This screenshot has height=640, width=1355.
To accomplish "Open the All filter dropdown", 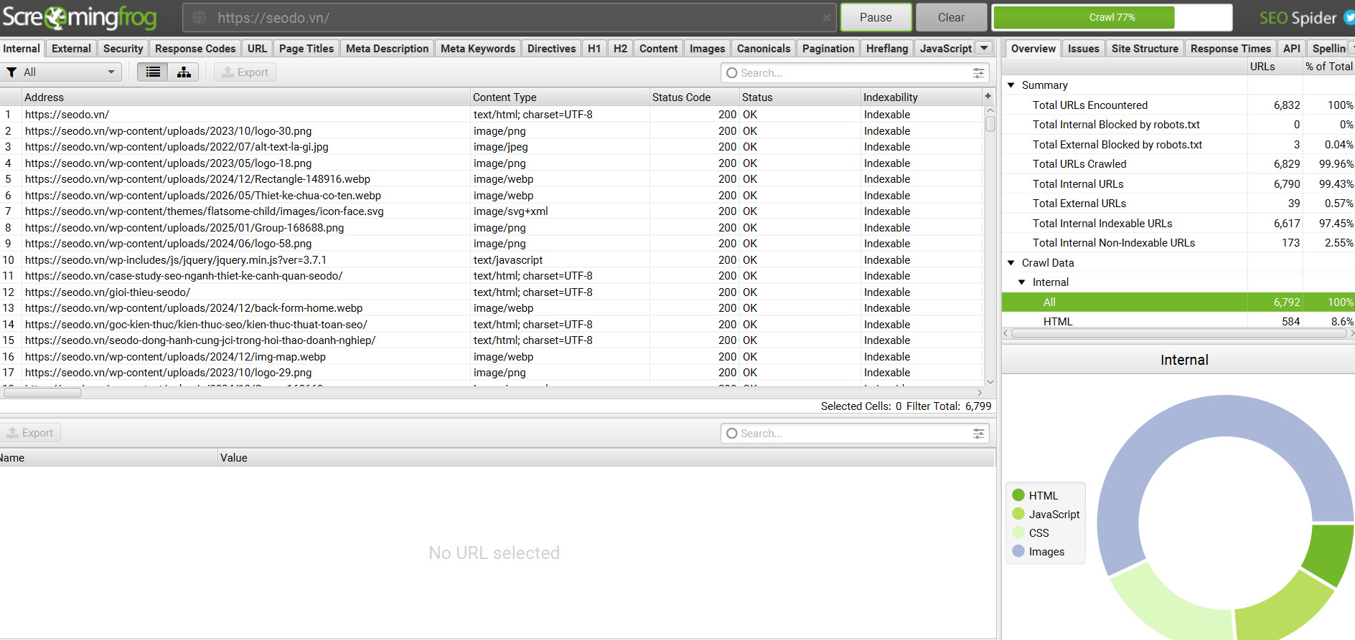I will (61, 72).
